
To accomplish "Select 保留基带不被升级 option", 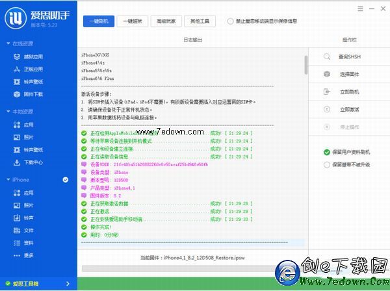I will pyautogui.click(x=326, y=165).
